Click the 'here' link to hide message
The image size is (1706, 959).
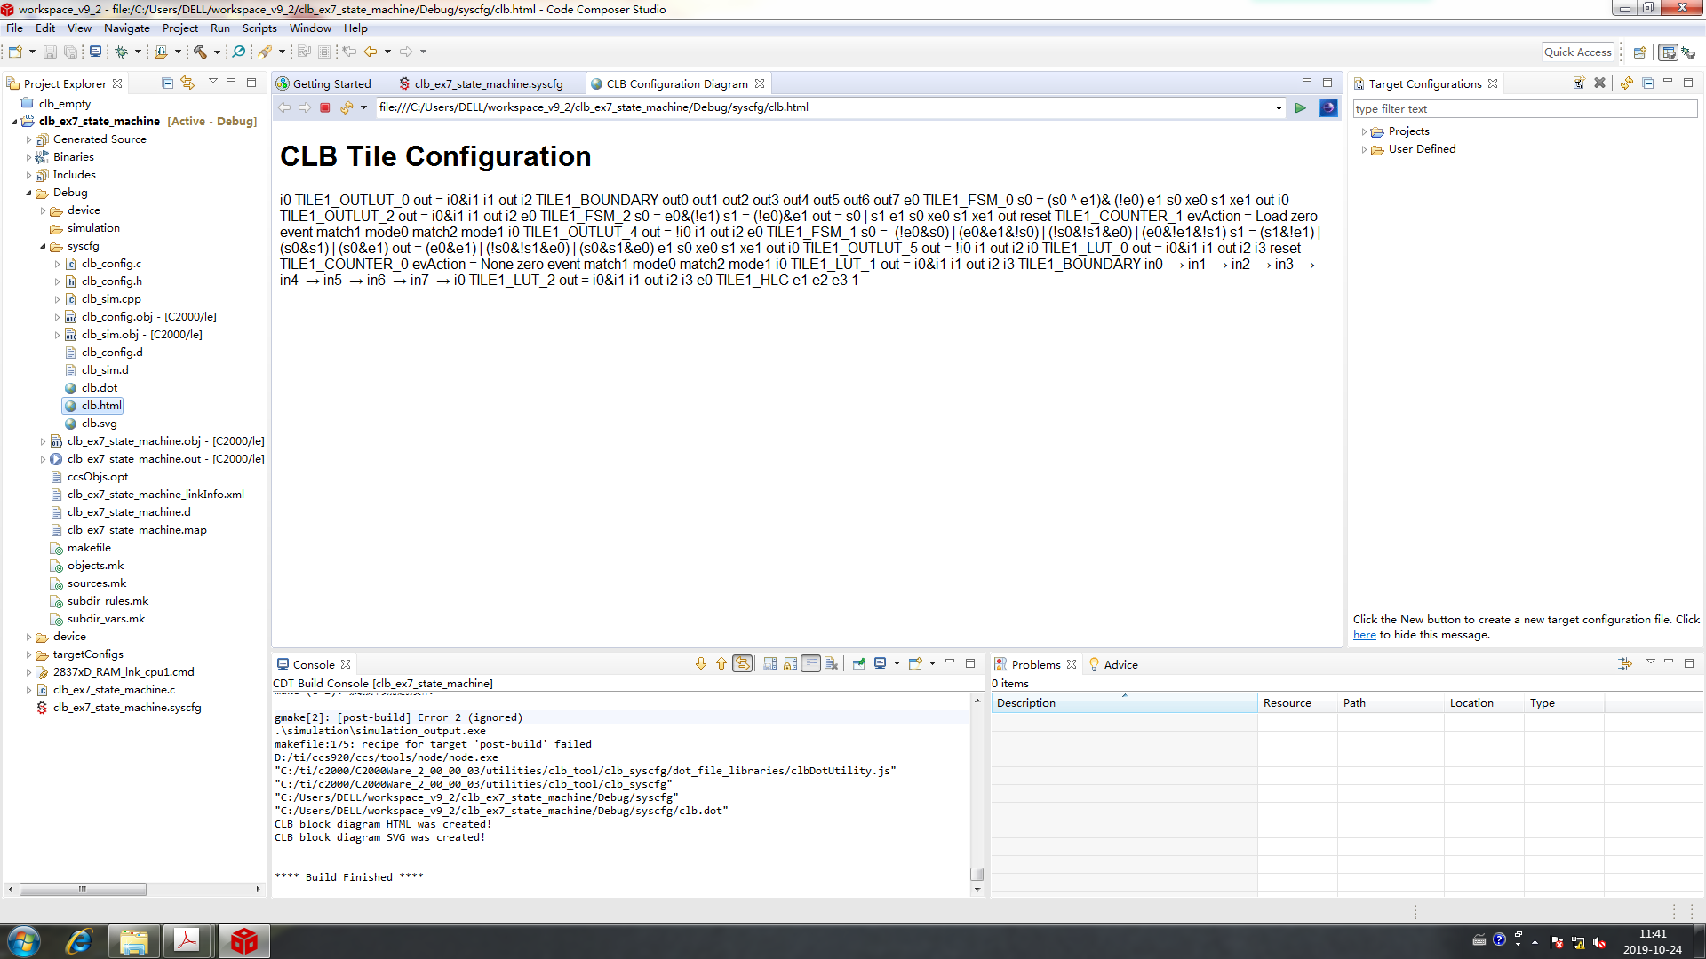[1364, 635]
